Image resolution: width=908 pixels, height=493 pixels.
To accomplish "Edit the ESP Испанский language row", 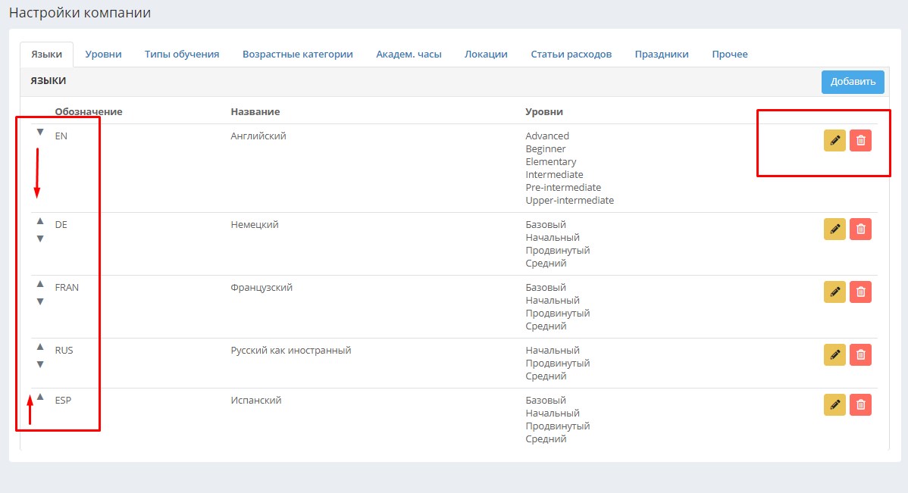I will [834, 405].
